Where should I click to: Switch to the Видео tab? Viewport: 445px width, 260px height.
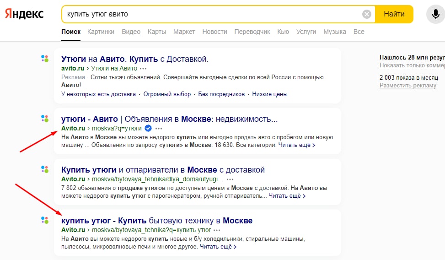pyautogui.click(x=131, y=32)
